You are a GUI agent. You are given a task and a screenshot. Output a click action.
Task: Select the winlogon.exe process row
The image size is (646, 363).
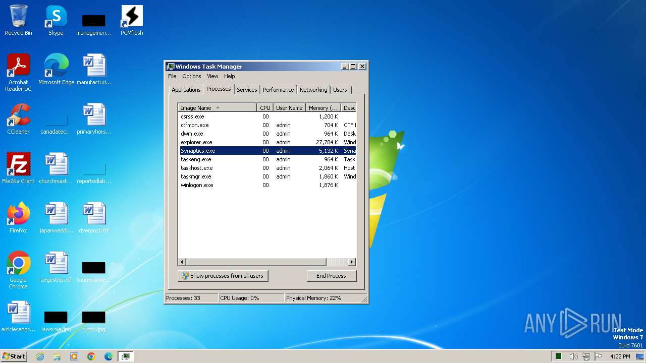pyautogui.click(x=267, y=185)
